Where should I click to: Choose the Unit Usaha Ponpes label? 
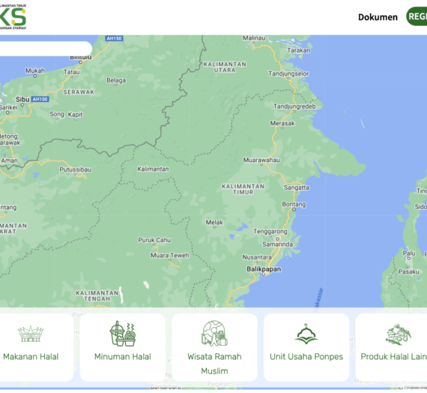coord(306,357)
